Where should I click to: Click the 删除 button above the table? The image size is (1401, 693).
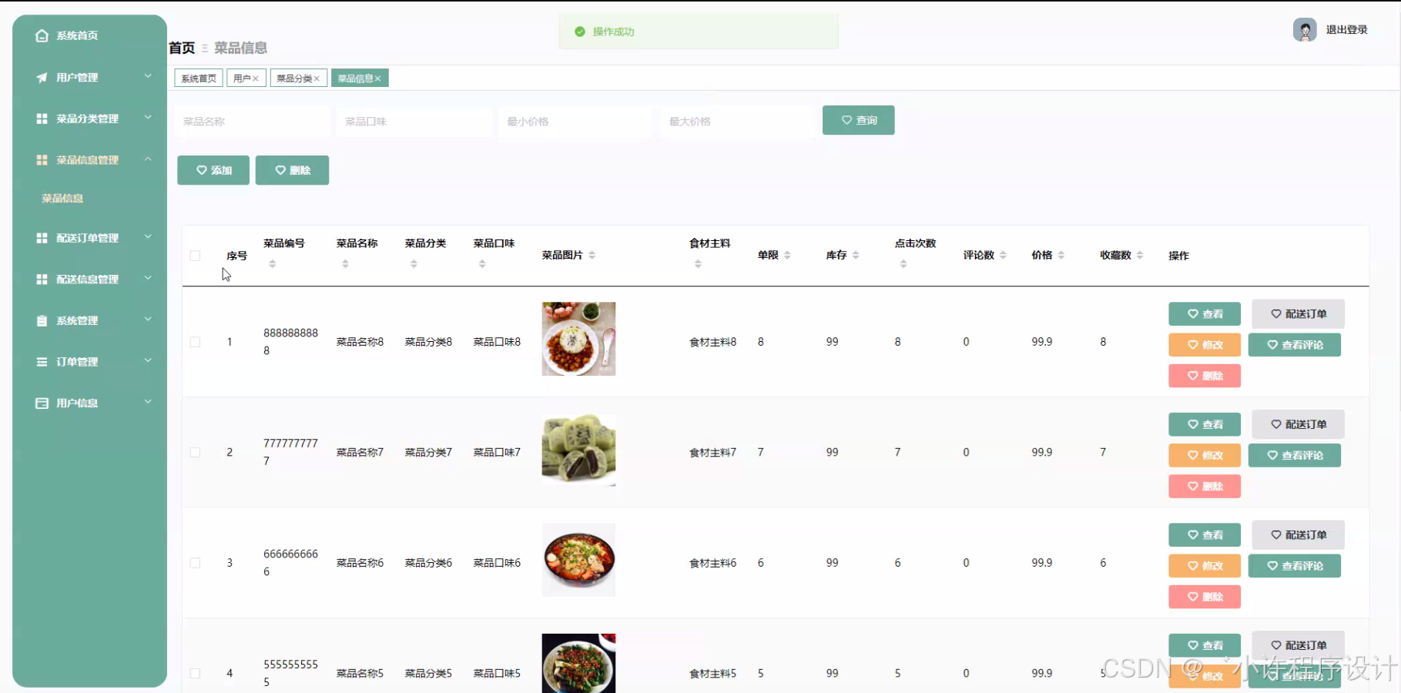click(292, 170)
